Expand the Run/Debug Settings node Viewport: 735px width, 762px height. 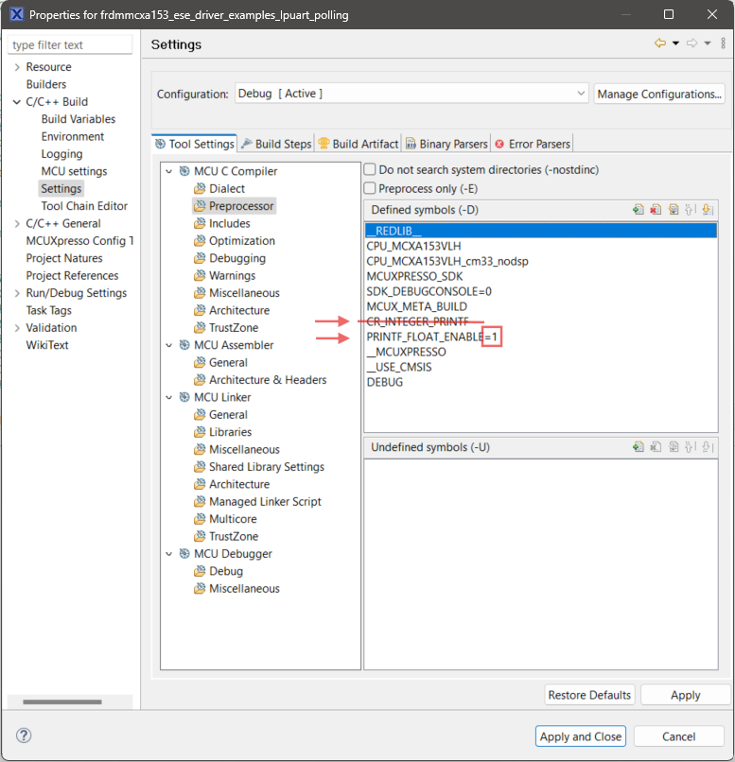pos(17,293)
